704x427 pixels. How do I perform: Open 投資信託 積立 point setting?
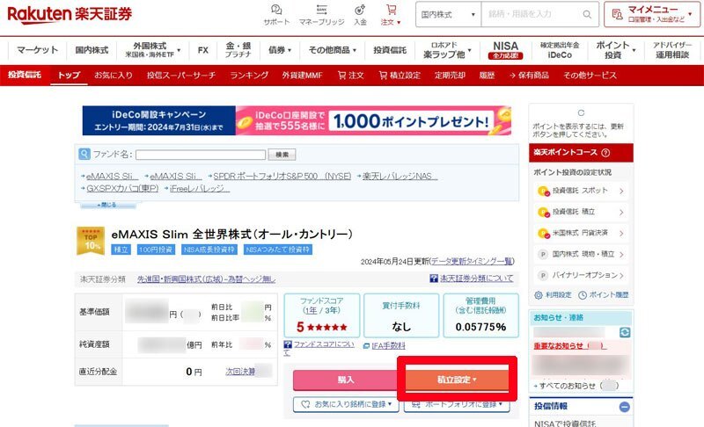[581, 212]
